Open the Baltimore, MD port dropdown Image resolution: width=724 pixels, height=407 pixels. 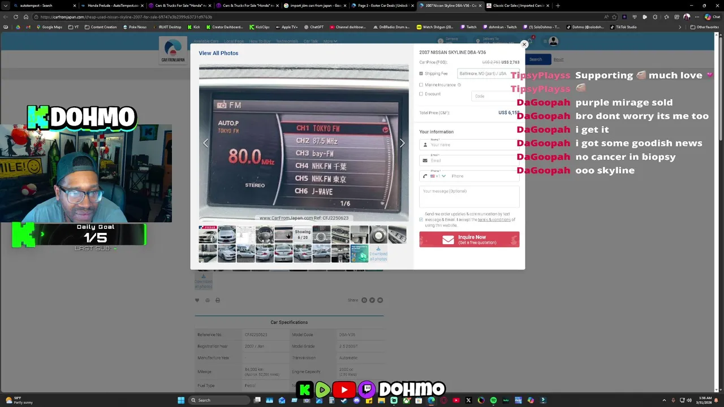pyautogui.click(x=488, y=73)
